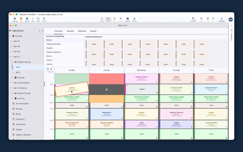Image resolution: width=243 pixels, height=152 pixels.
Task: Zoom in the timetable with the plus button
Action: (x=52, y=72)
